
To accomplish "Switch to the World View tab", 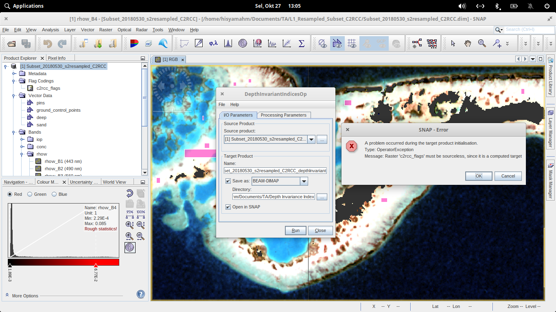I will 114,182.
